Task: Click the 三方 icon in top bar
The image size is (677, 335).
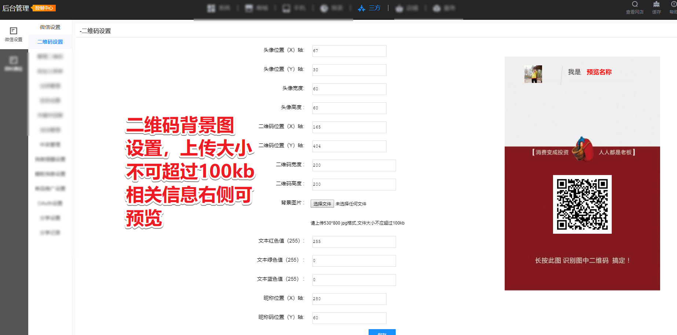Action: (x=362, y=8)
